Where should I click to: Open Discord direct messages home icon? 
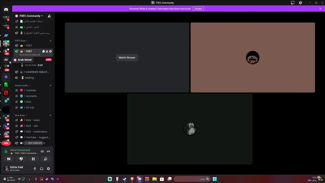click(x=6, y=10)
